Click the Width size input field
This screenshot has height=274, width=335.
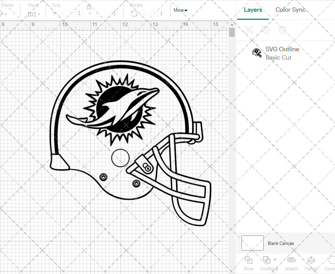[x=67, y=13]
